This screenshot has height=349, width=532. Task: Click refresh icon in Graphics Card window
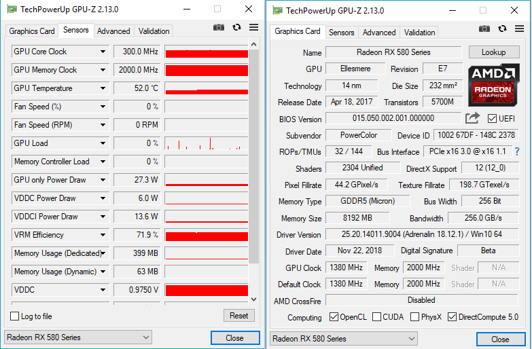[503, 29]
